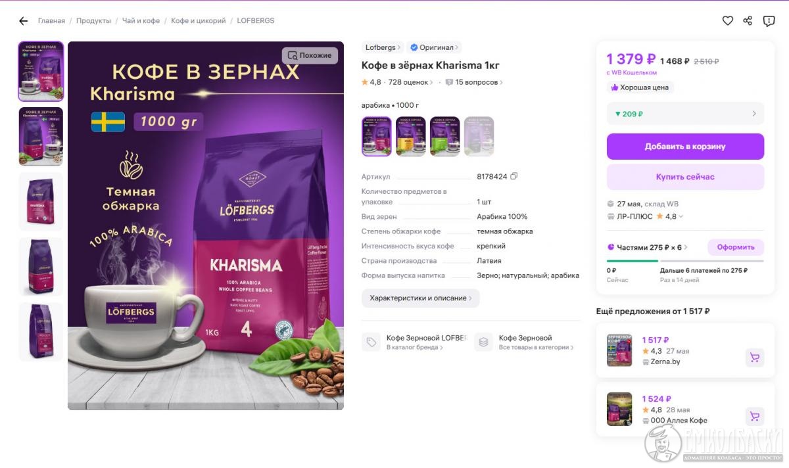Open similar items via Похожие button
Viewport: 789px width, 468px height.
[x=310, y=55]
